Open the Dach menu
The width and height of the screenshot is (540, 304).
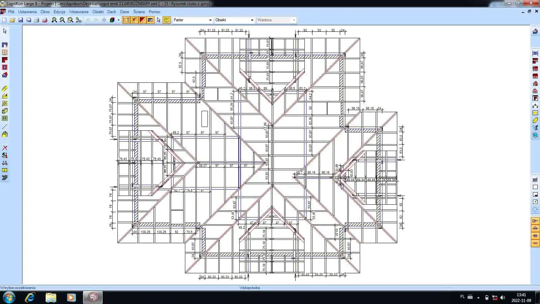112,12
